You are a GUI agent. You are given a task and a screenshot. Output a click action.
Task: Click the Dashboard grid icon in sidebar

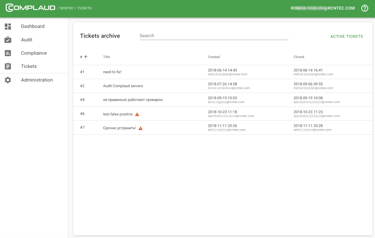click(8, 26)
